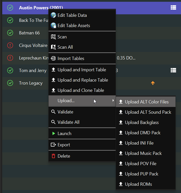Image resolution: width=181 pixels, height=193 pixels.
Task: Select Upload INI File submenu item
Action: coord(146,143)
